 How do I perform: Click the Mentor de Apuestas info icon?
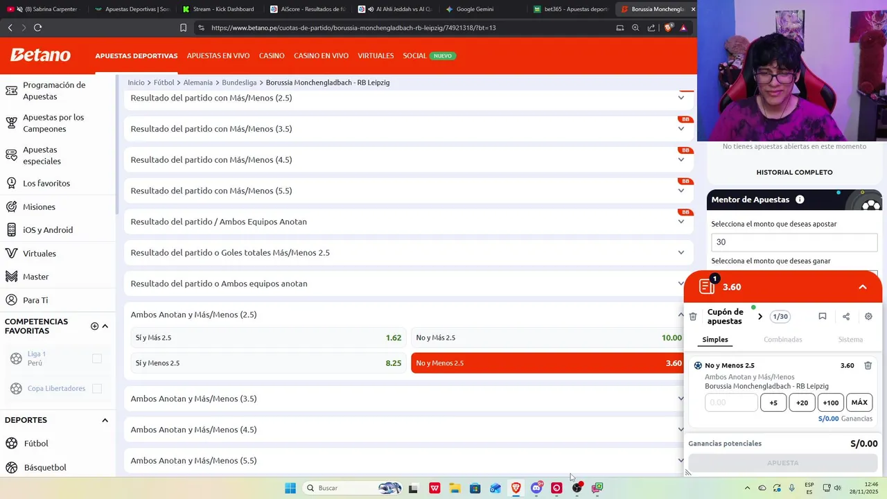point(800,200)
